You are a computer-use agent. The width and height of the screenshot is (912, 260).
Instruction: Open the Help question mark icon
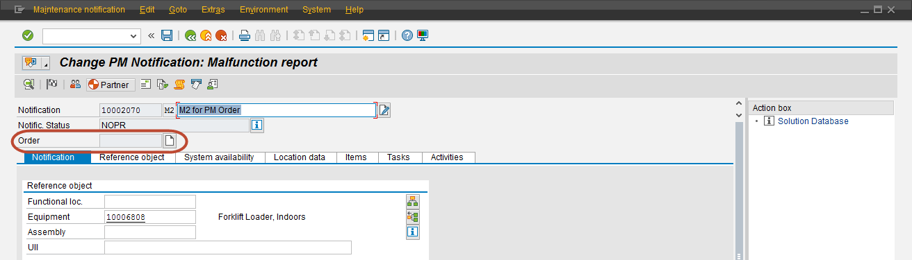pos(407,35)
